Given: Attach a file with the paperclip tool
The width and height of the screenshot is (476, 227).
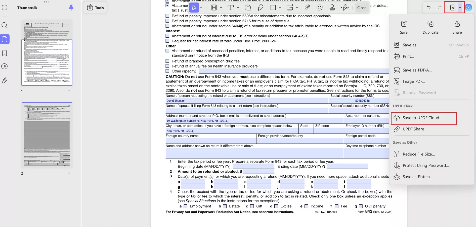Looking at the screenshot, I should click(x=307, y=8).
